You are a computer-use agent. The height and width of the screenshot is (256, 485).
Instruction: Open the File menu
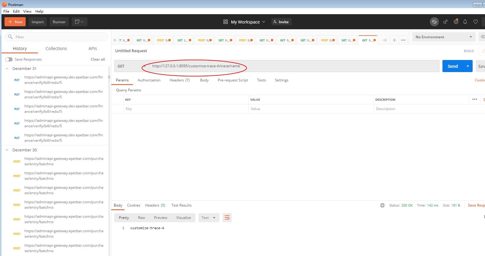pyautogui.click(x=6, y=11)
